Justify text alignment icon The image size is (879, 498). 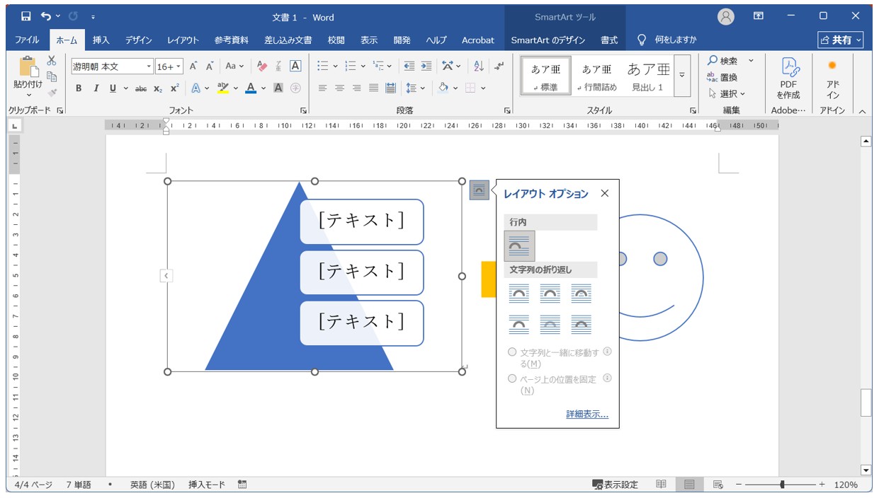[x=373, y=88]
